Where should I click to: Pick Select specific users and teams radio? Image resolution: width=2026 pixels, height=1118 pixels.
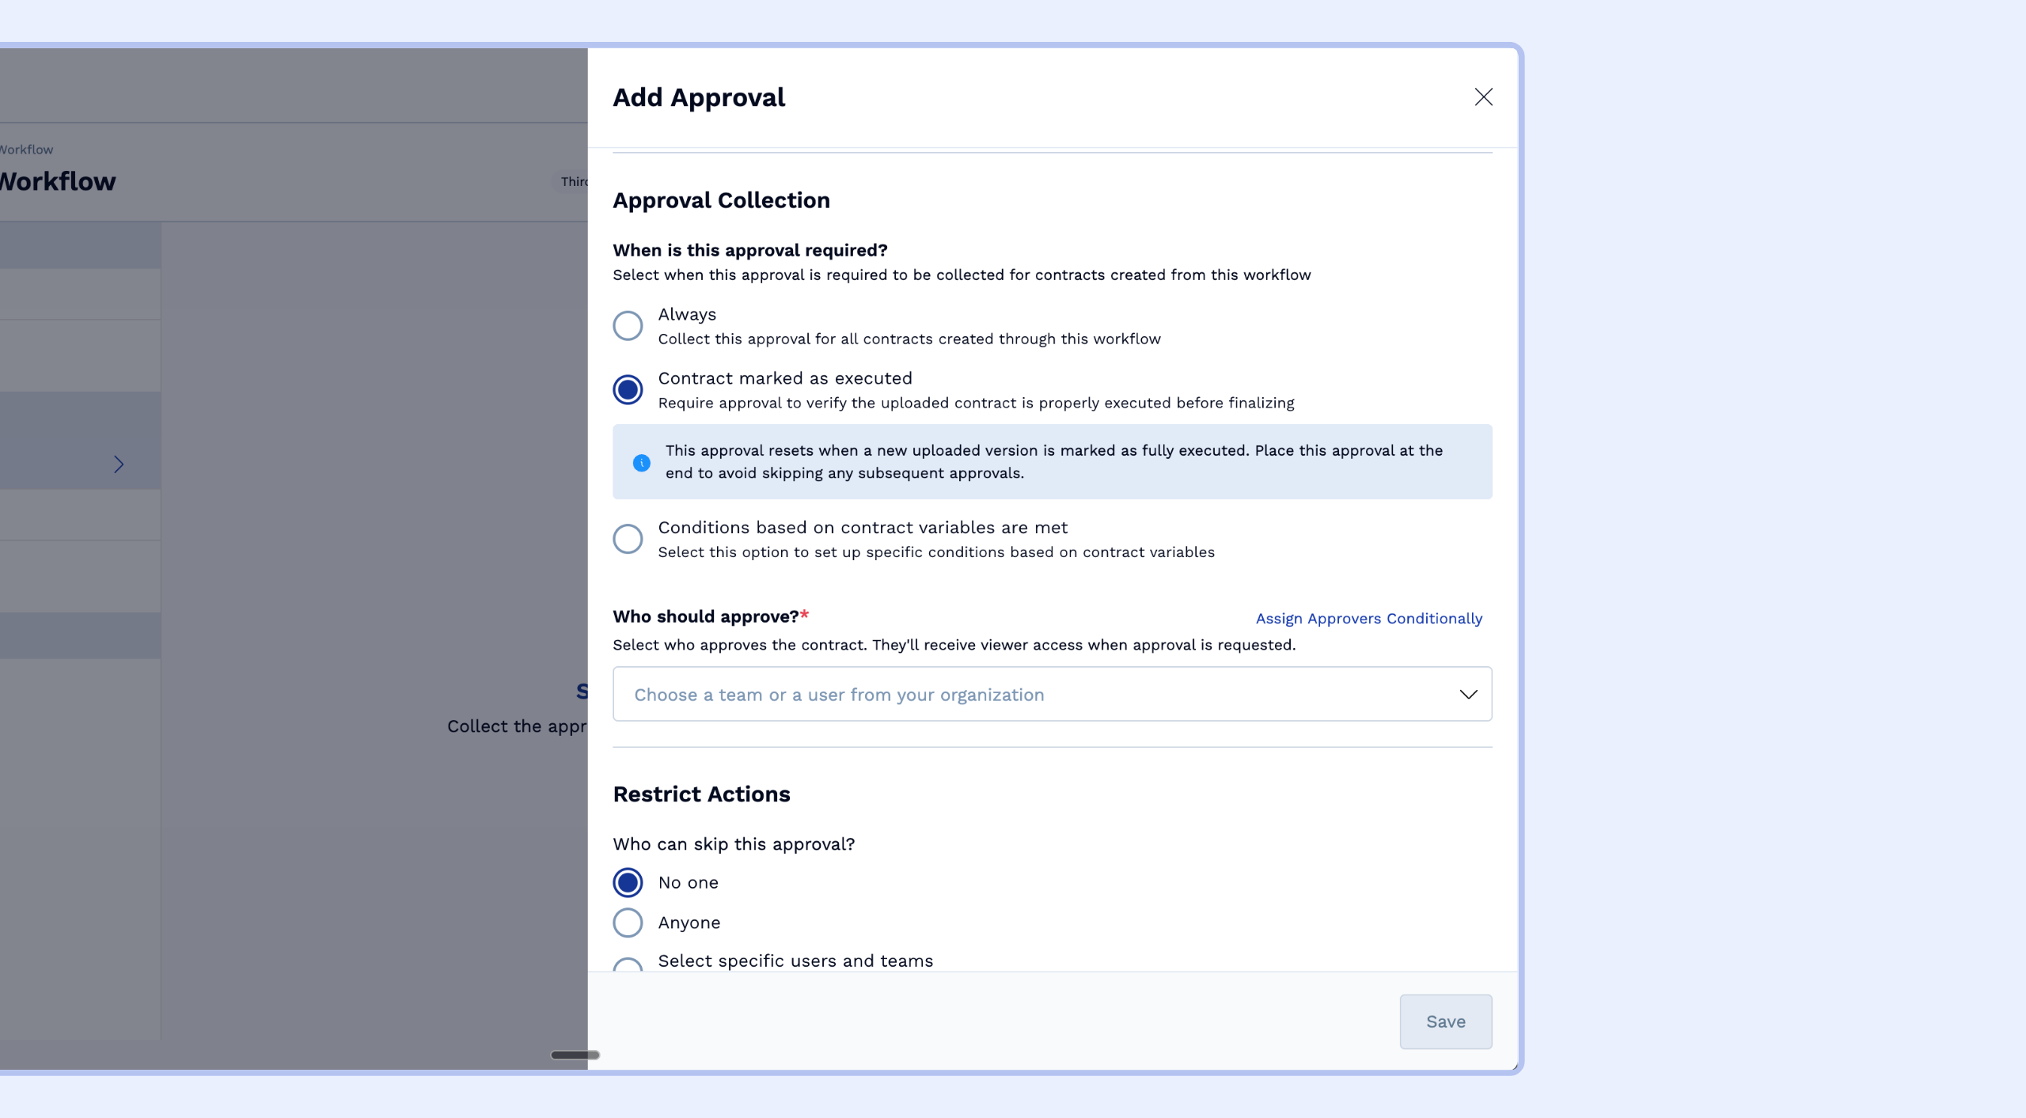(628, 965)
